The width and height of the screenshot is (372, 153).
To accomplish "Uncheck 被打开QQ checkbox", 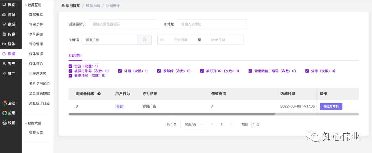I will coord(202,71).
